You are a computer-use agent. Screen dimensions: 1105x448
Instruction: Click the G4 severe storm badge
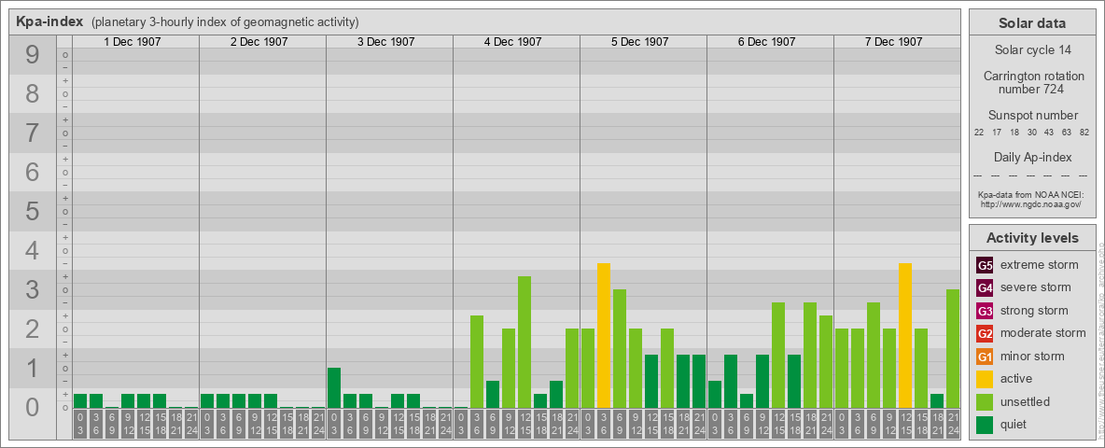coord(985,288)
